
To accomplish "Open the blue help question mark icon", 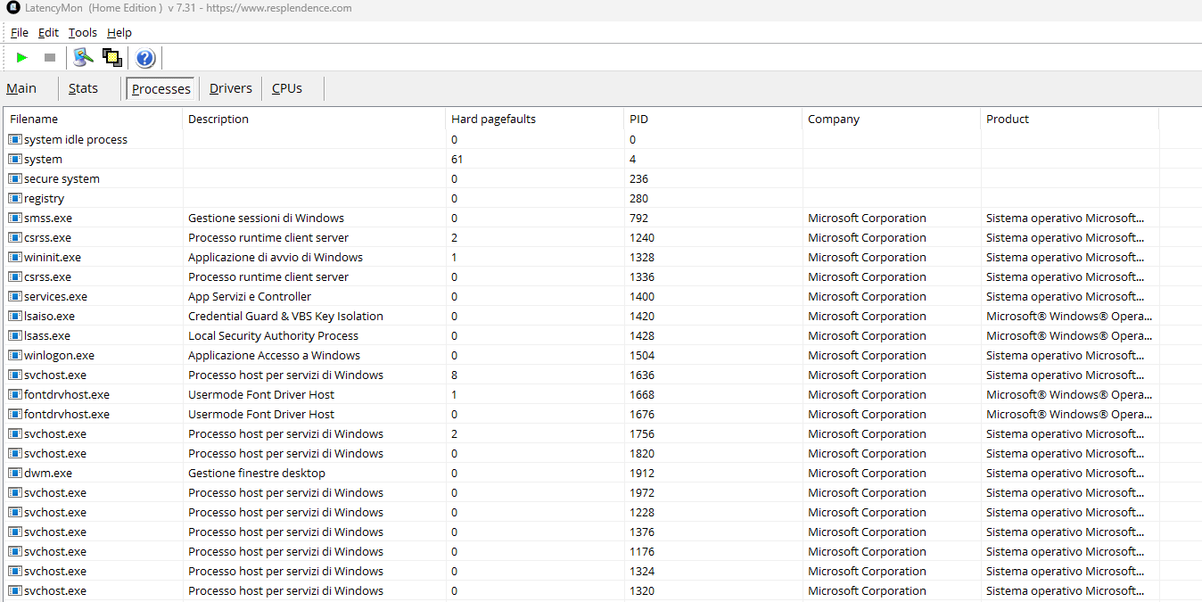I will [145, 58].
